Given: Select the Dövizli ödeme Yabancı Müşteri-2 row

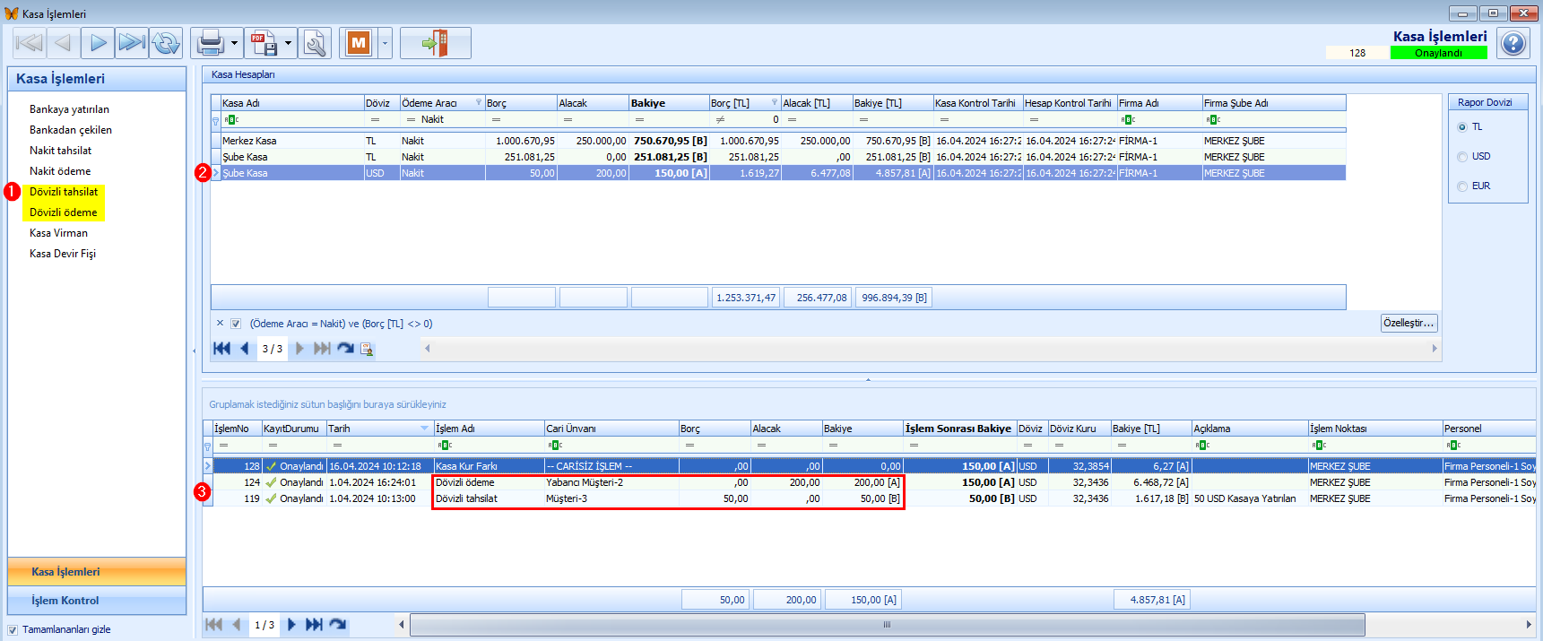Looking at the screenshot, I should click(870, 482).
